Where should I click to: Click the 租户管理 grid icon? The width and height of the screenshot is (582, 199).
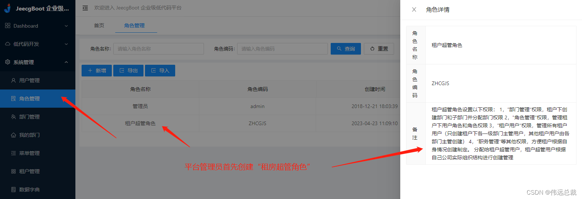pyautogui.click(x=13, y=171)
